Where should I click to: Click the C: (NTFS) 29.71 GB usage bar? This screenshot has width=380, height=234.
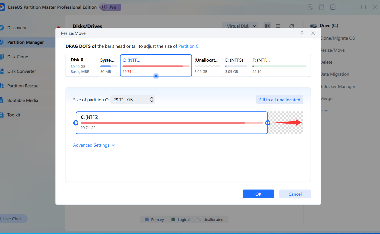(x=172, y=123)
